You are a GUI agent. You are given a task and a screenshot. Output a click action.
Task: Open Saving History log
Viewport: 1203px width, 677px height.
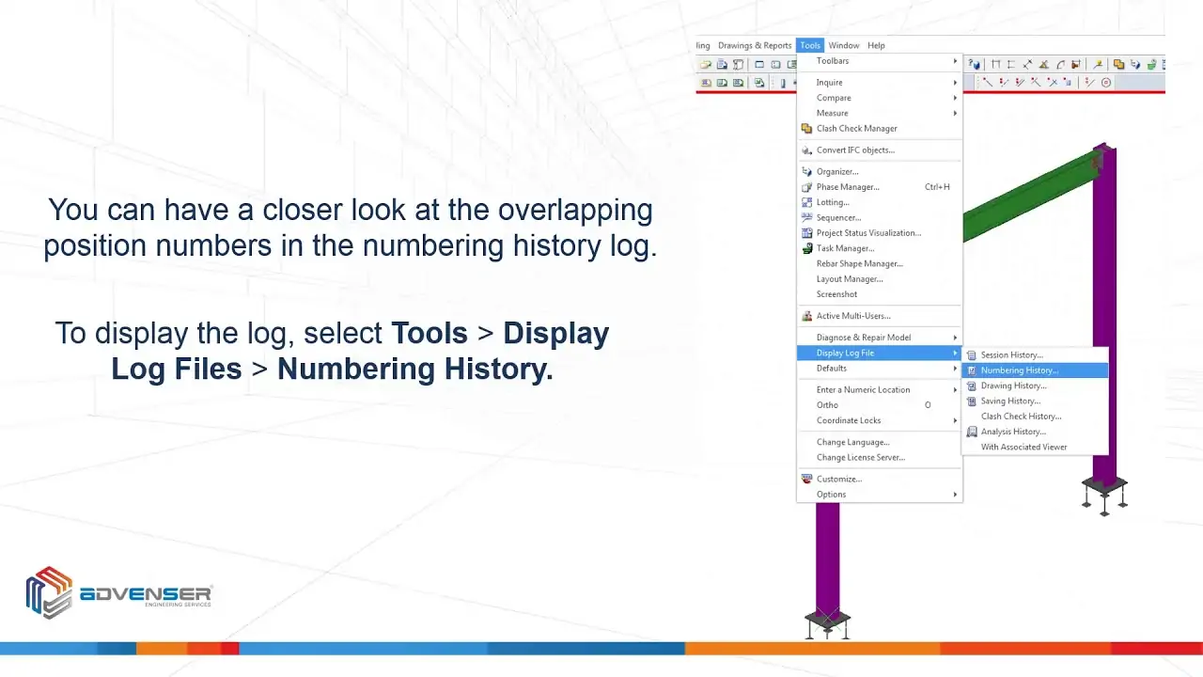(x=1009, y=401)
